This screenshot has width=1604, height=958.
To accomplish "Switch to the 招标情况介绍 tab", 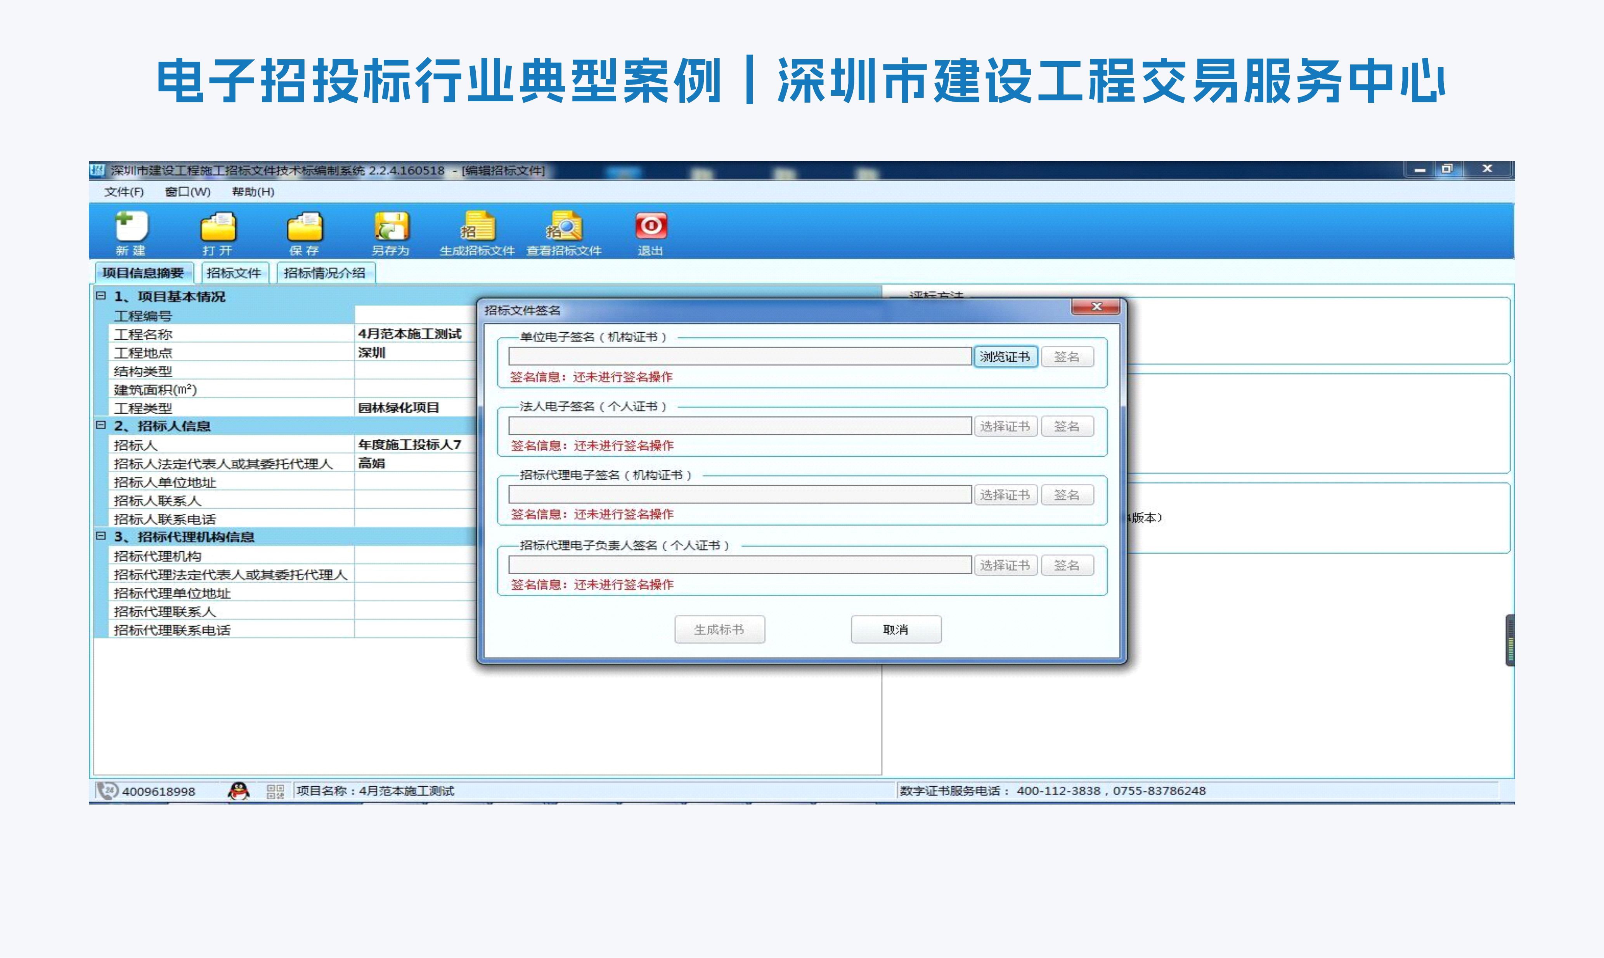I will (324, 273).
